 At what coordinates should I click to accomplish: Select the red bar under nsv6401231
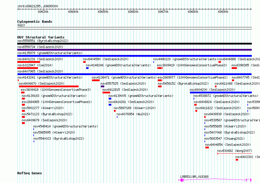[29, 62]
